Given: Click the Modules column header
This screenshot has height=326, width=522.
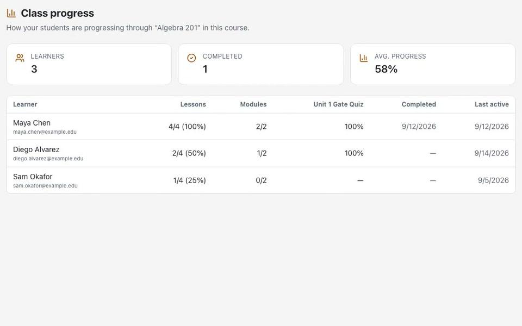Looking at the screenshot, I should point(253,104).
